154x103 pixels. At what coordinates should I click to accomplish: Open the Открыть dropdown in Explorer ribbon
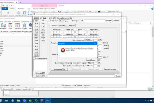pyautogui.click(x=102, y=12)
